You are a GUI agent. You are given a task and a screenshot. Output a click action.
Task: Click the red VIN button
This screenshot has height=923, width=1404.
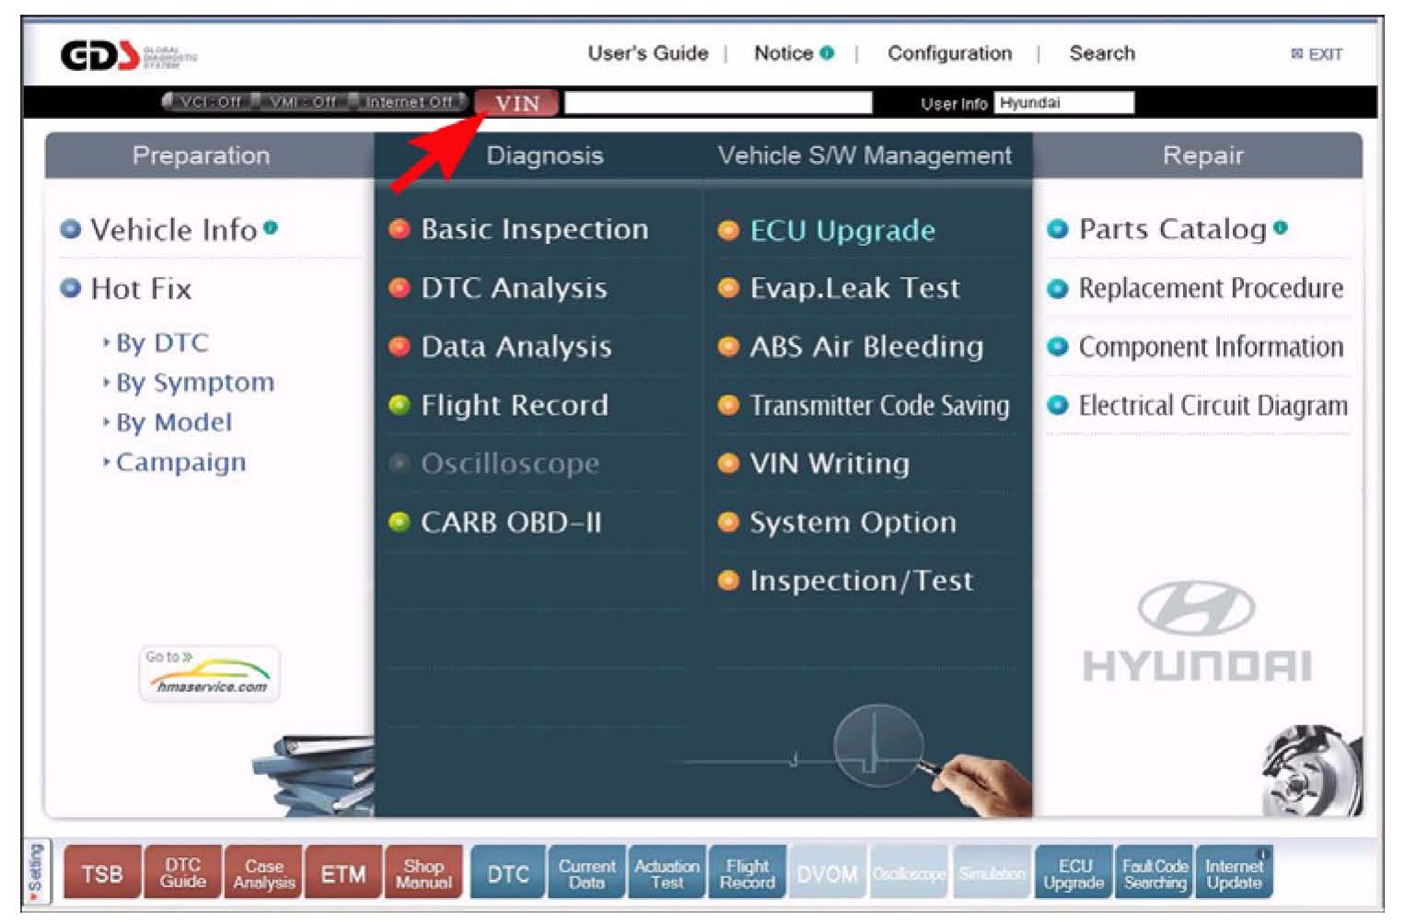(517, 103)
